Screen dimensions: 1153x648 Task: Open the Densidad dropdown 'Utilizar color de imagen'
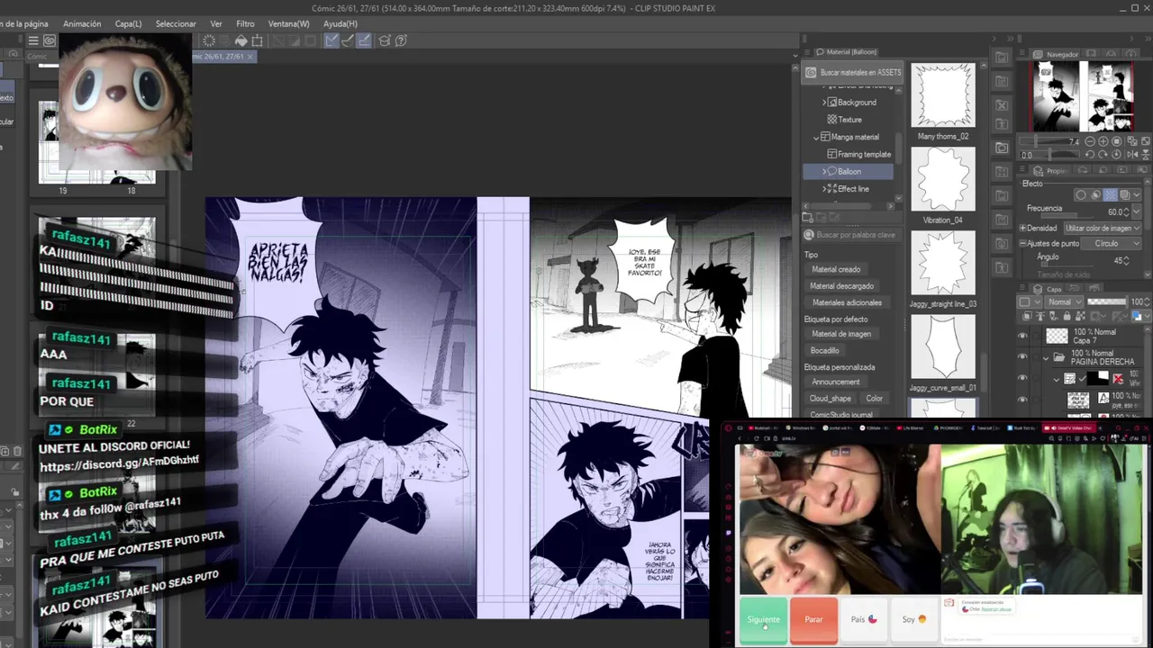click(1103, 228)
